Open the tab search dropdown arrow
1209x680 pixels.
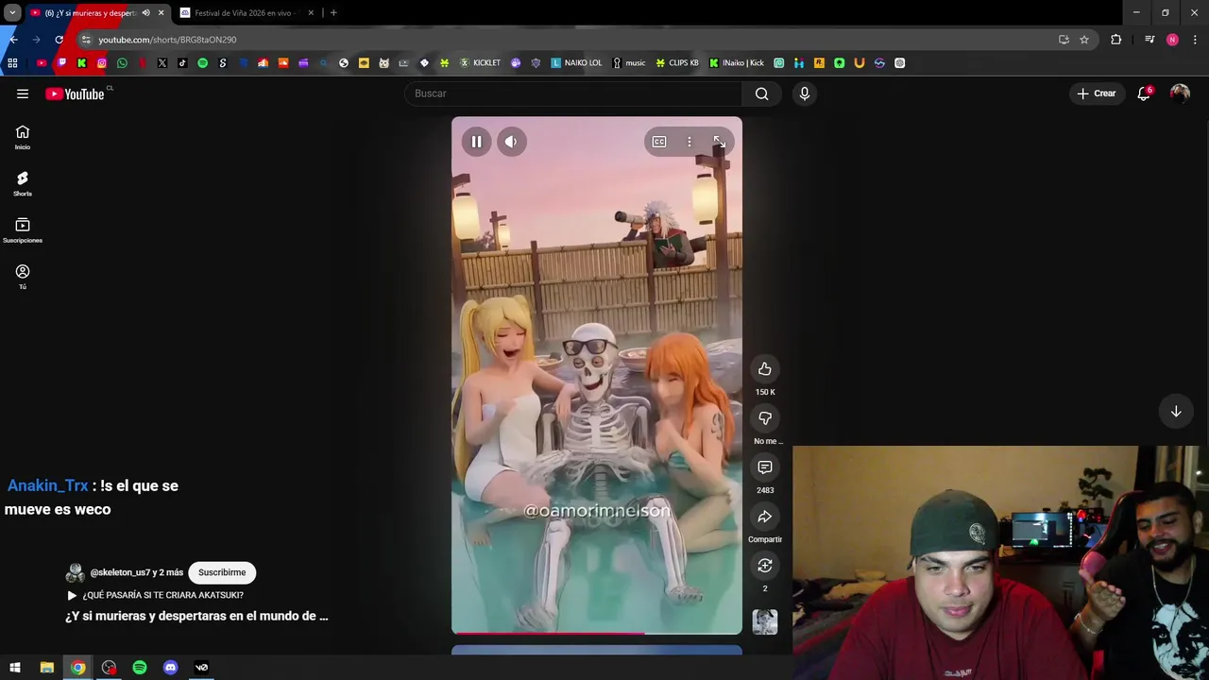point(12,13)
